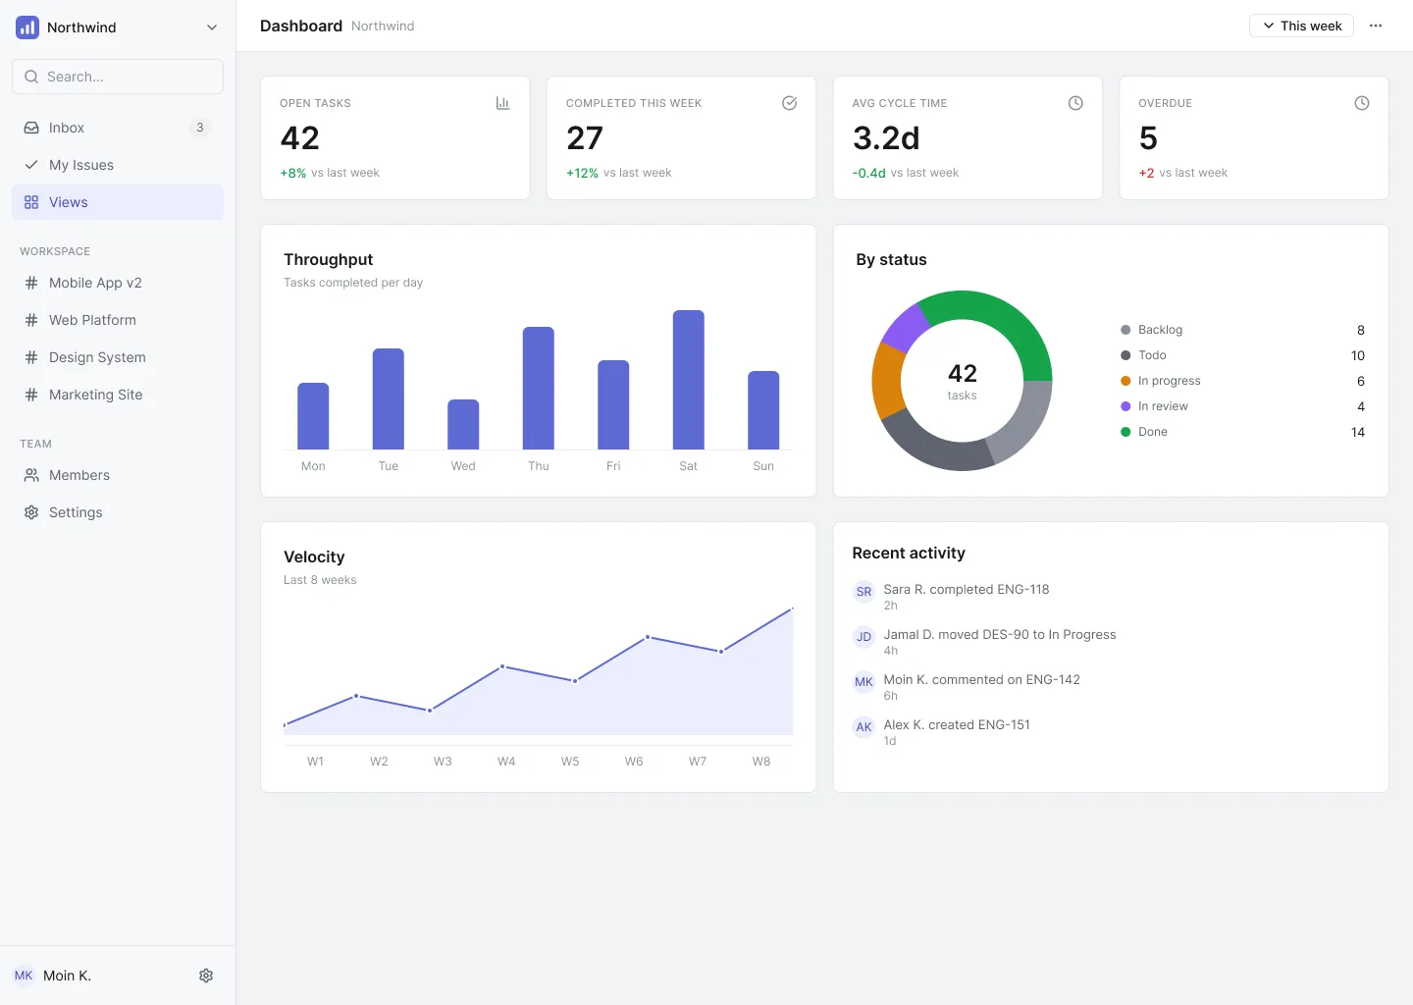Click the JD avatar in Recent activity
The width and height of the screenshot is (1413, 1005).
click(863, 637)
